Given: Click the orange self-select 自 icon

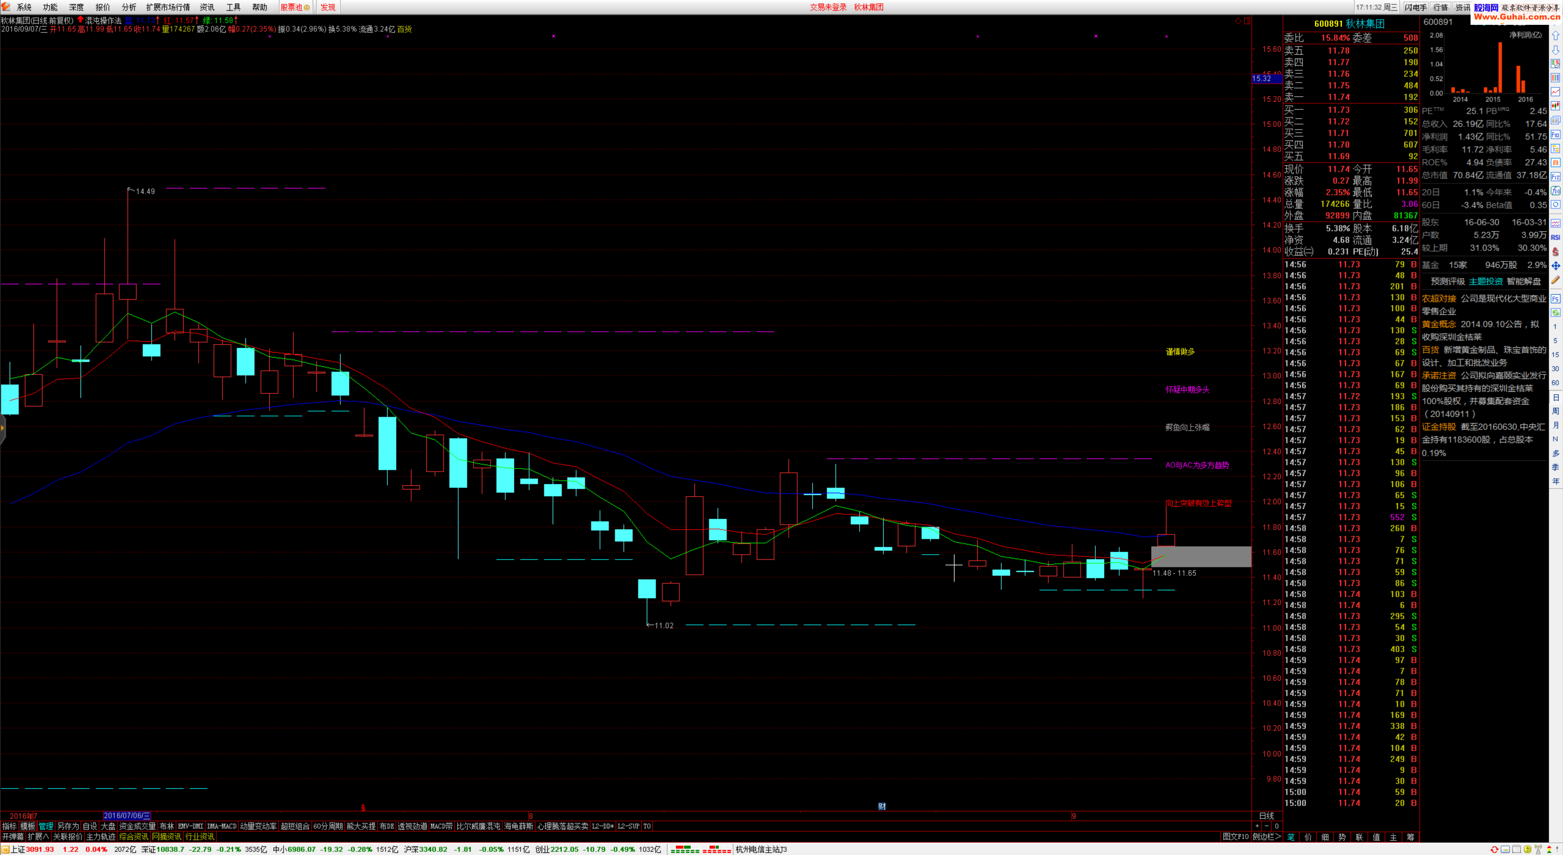Looking at the screenshot, I should click(x=1556, y=162).
